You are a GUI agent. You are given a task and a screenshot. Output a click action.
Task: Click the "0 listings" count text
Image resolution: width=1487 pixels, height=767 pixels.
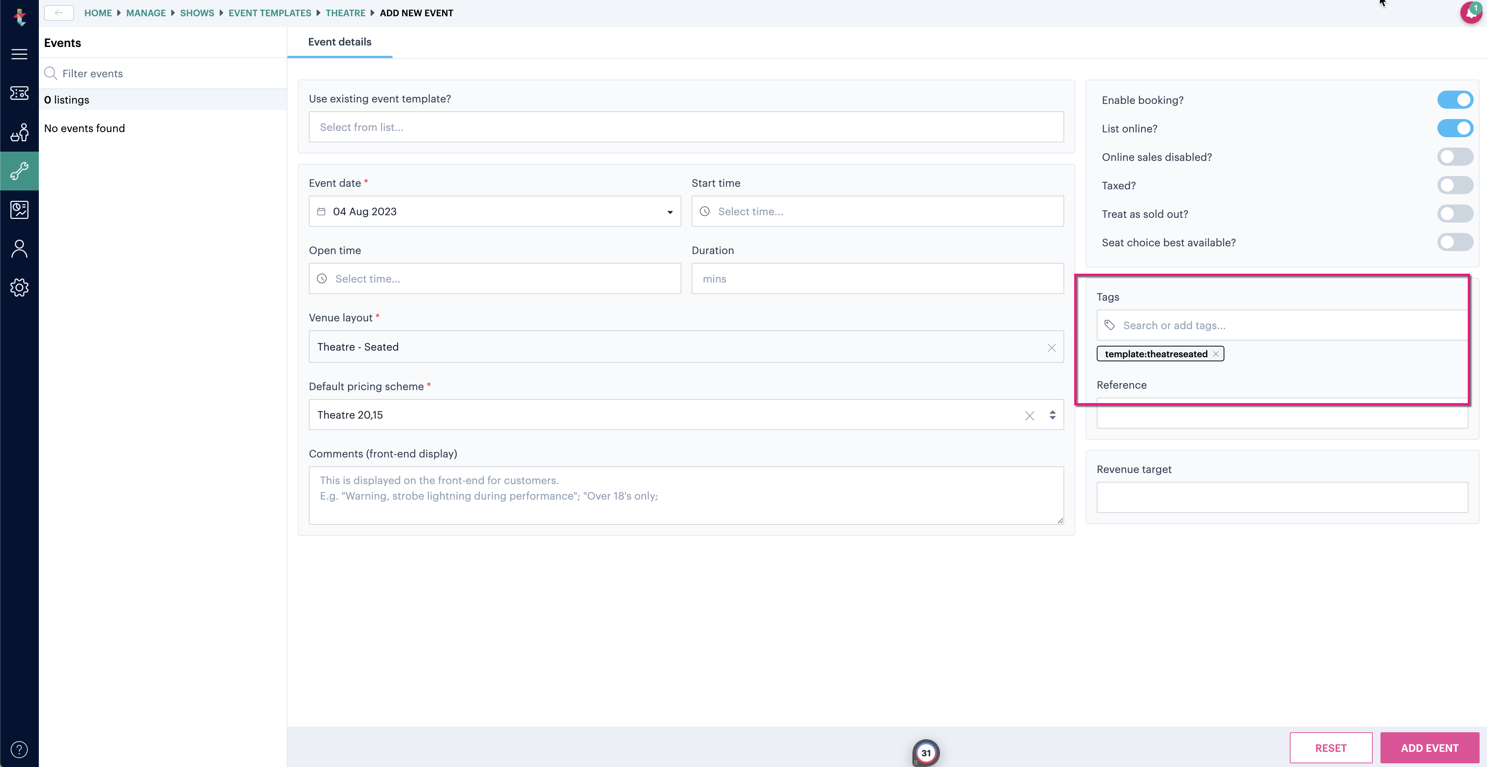tap(66, 100)
